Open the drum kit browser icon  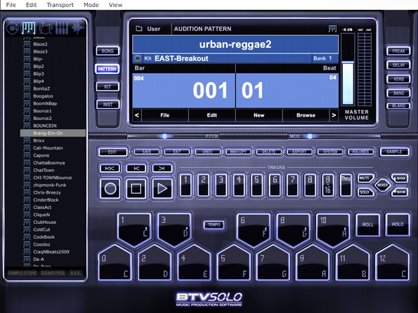pos(46,28)
